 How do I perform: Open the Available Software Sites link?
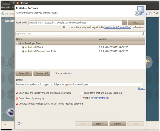pos(118,28)
